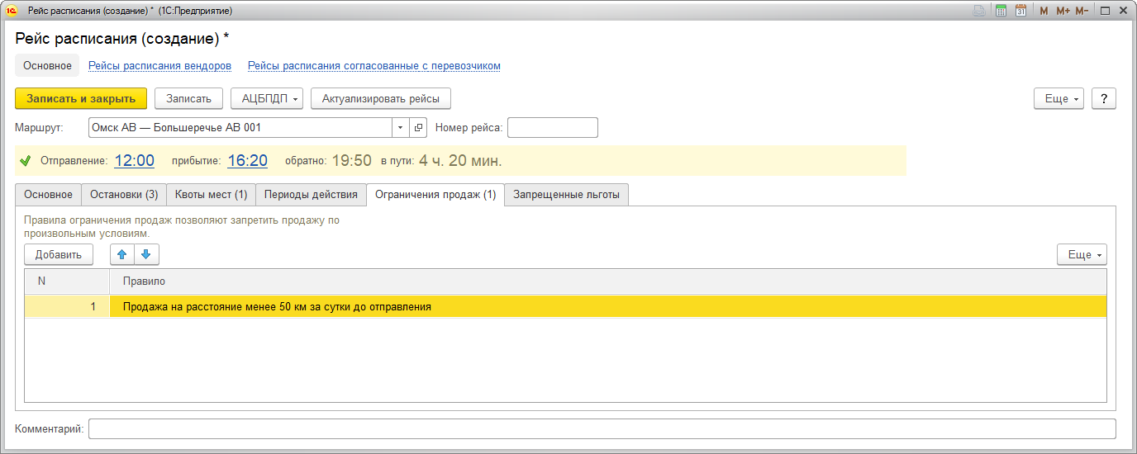Move the rule up with arrow
Screen dimensions: 1137x454
(x=122, y=254)
